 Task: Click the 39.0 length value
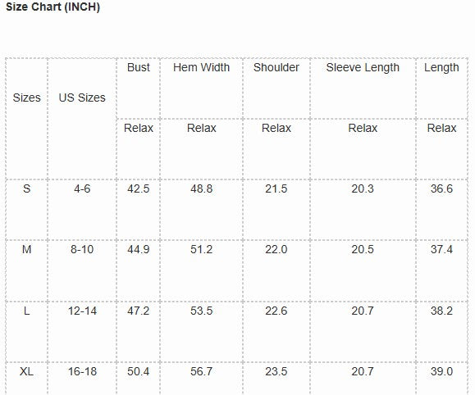441,371
